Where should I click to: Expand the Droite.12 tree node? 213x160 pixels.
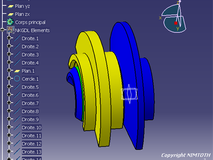(x=9, y=143)
